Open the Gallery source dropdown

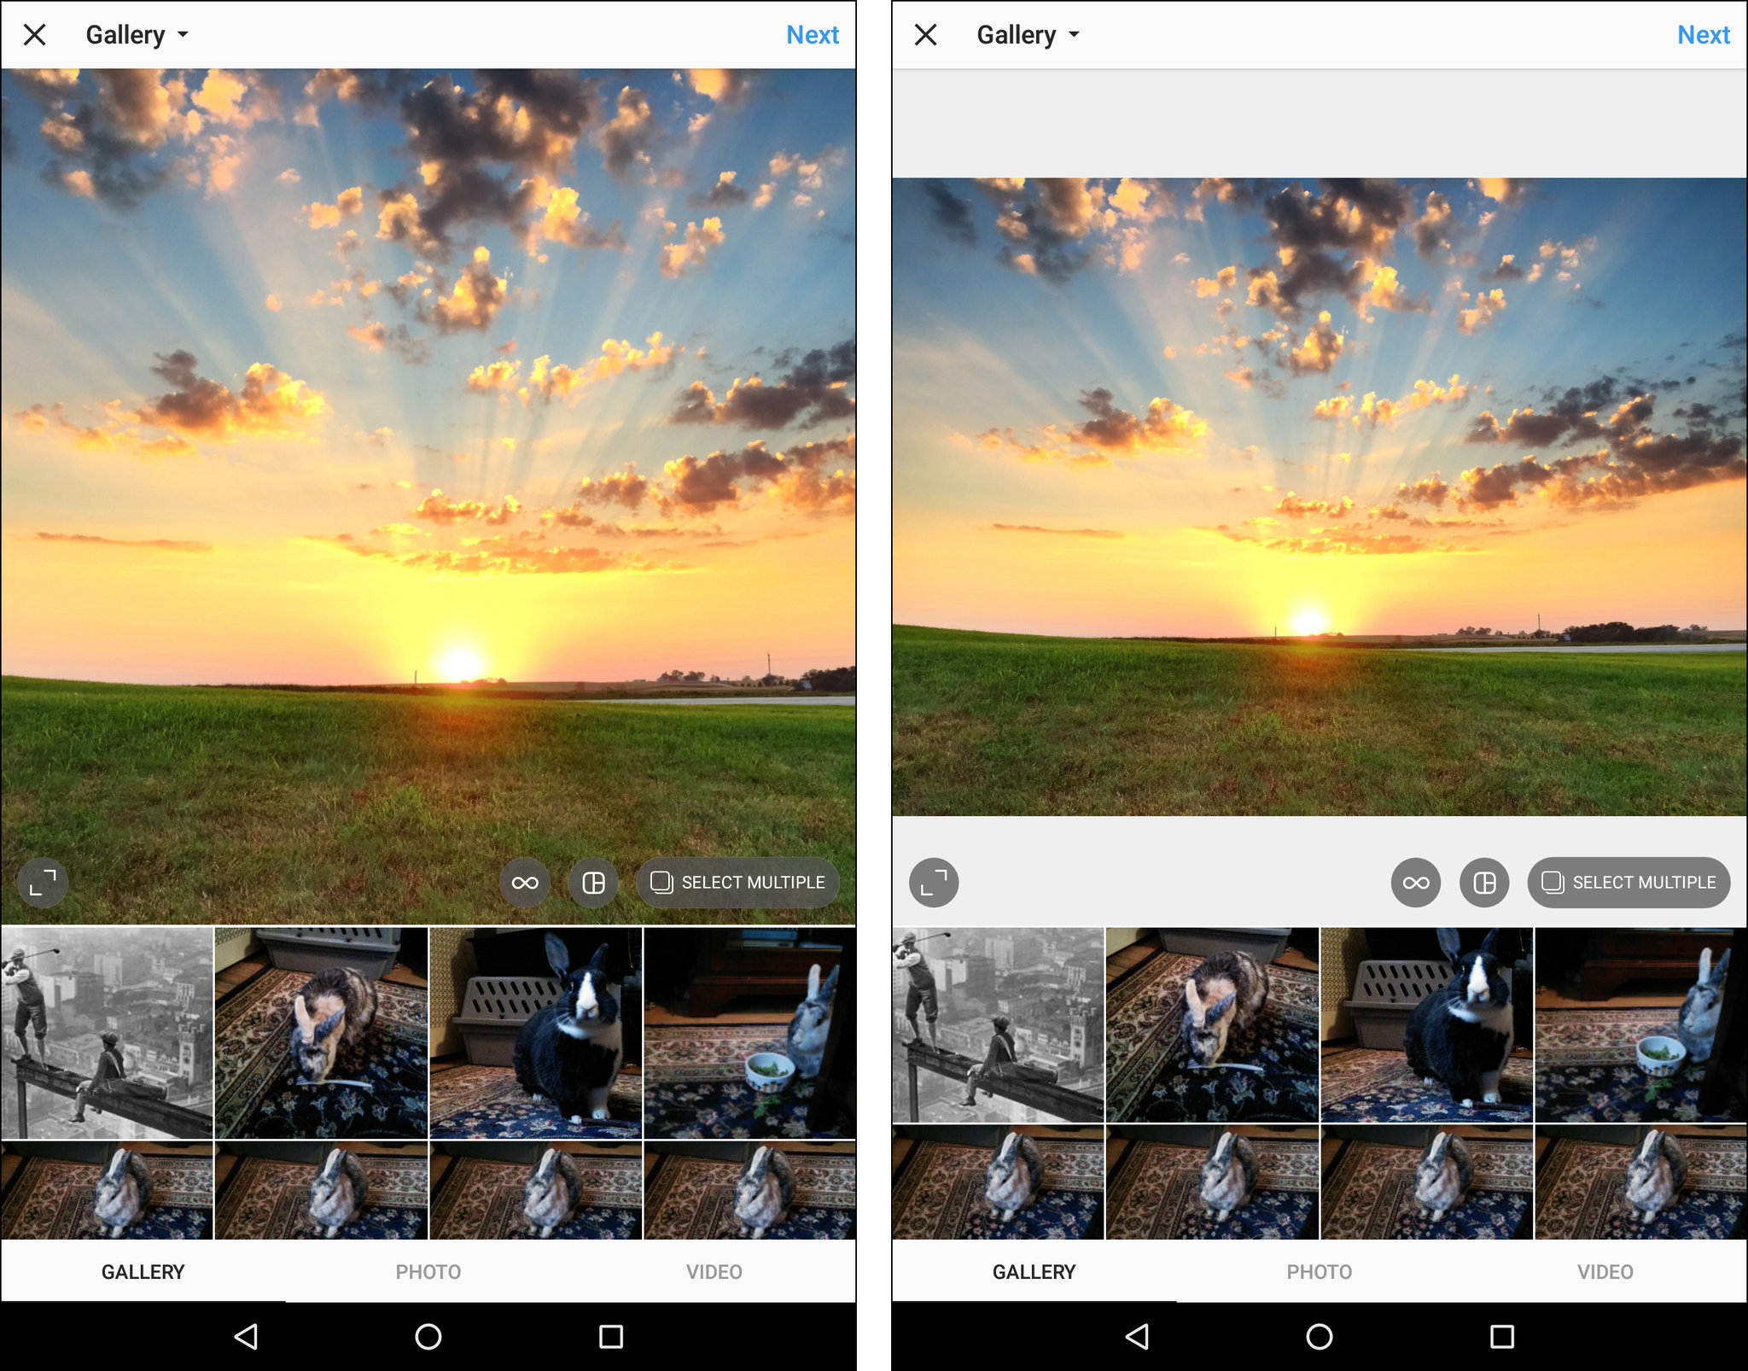[137, 34]
